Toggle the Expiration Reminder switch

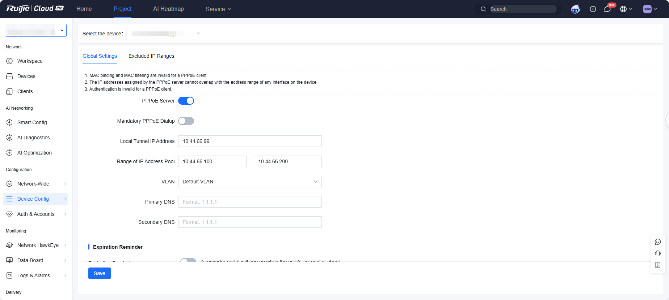[188, 260]
